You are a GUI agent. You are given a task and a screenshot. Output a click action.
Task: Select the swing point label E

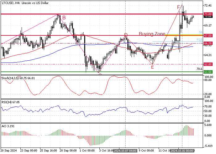coord(152,67)
